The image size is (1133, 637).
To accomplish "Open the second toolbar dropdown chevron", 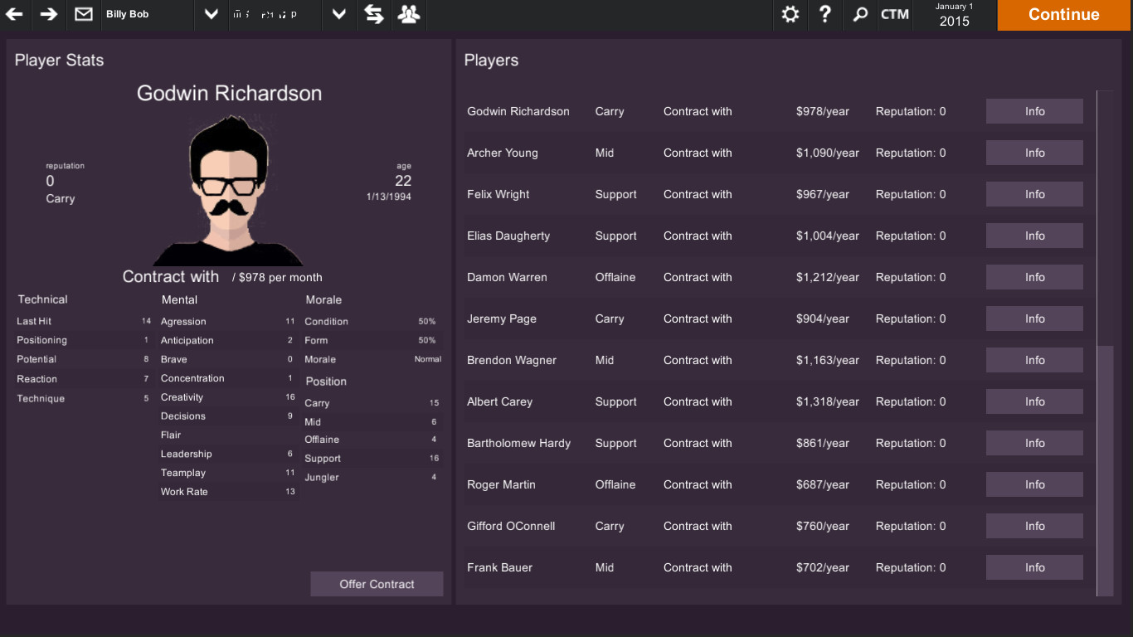I will (x=338, y=14).
